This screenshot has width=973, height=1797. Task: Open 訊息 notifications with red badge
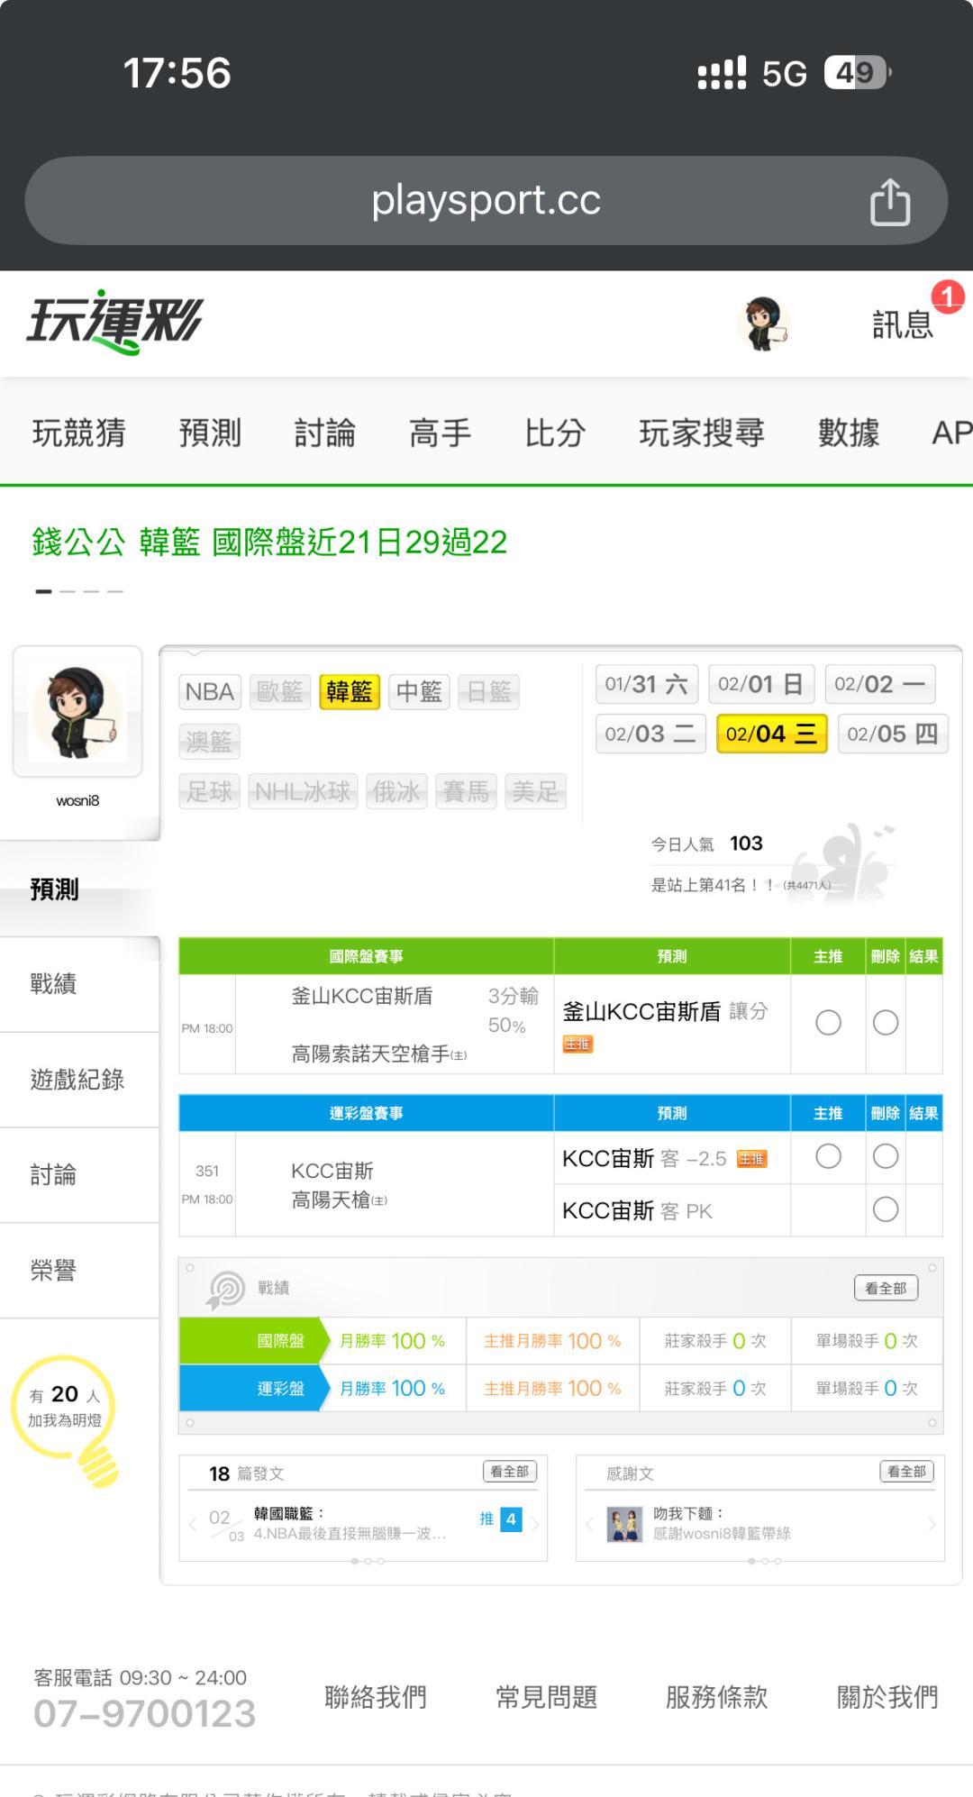point(904,324)
